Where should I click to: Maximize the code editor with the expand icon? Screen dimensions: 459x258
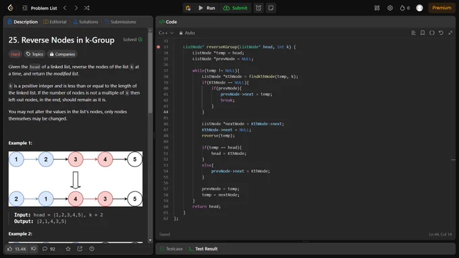coord(450,33)
